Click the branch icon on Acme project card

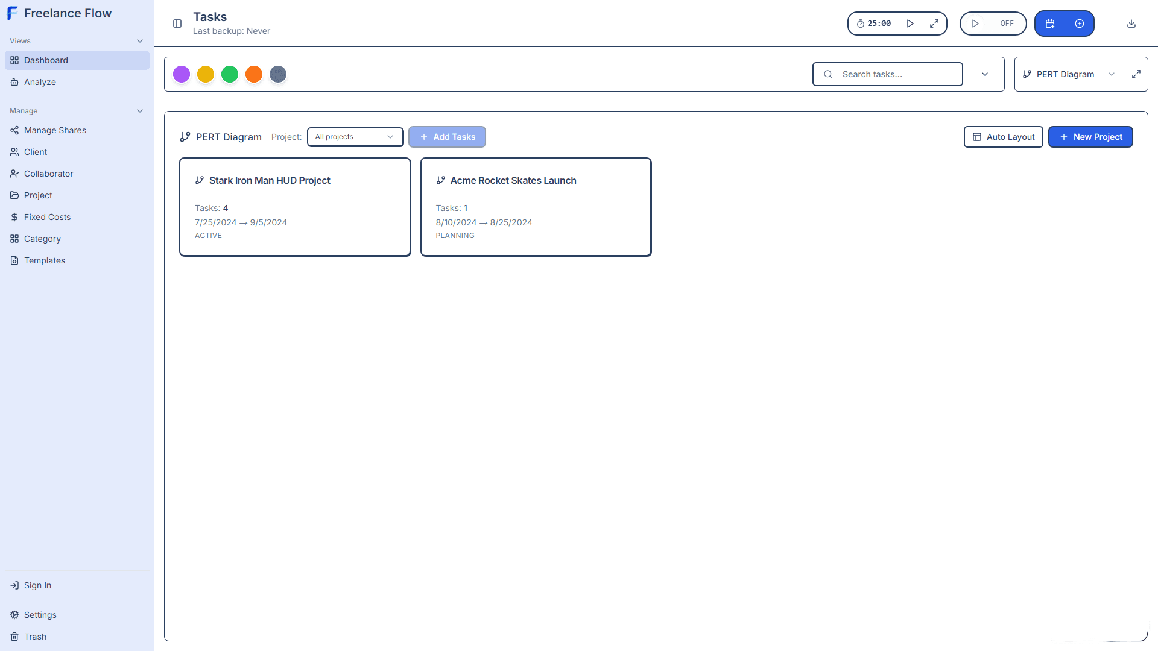point(441,180)
